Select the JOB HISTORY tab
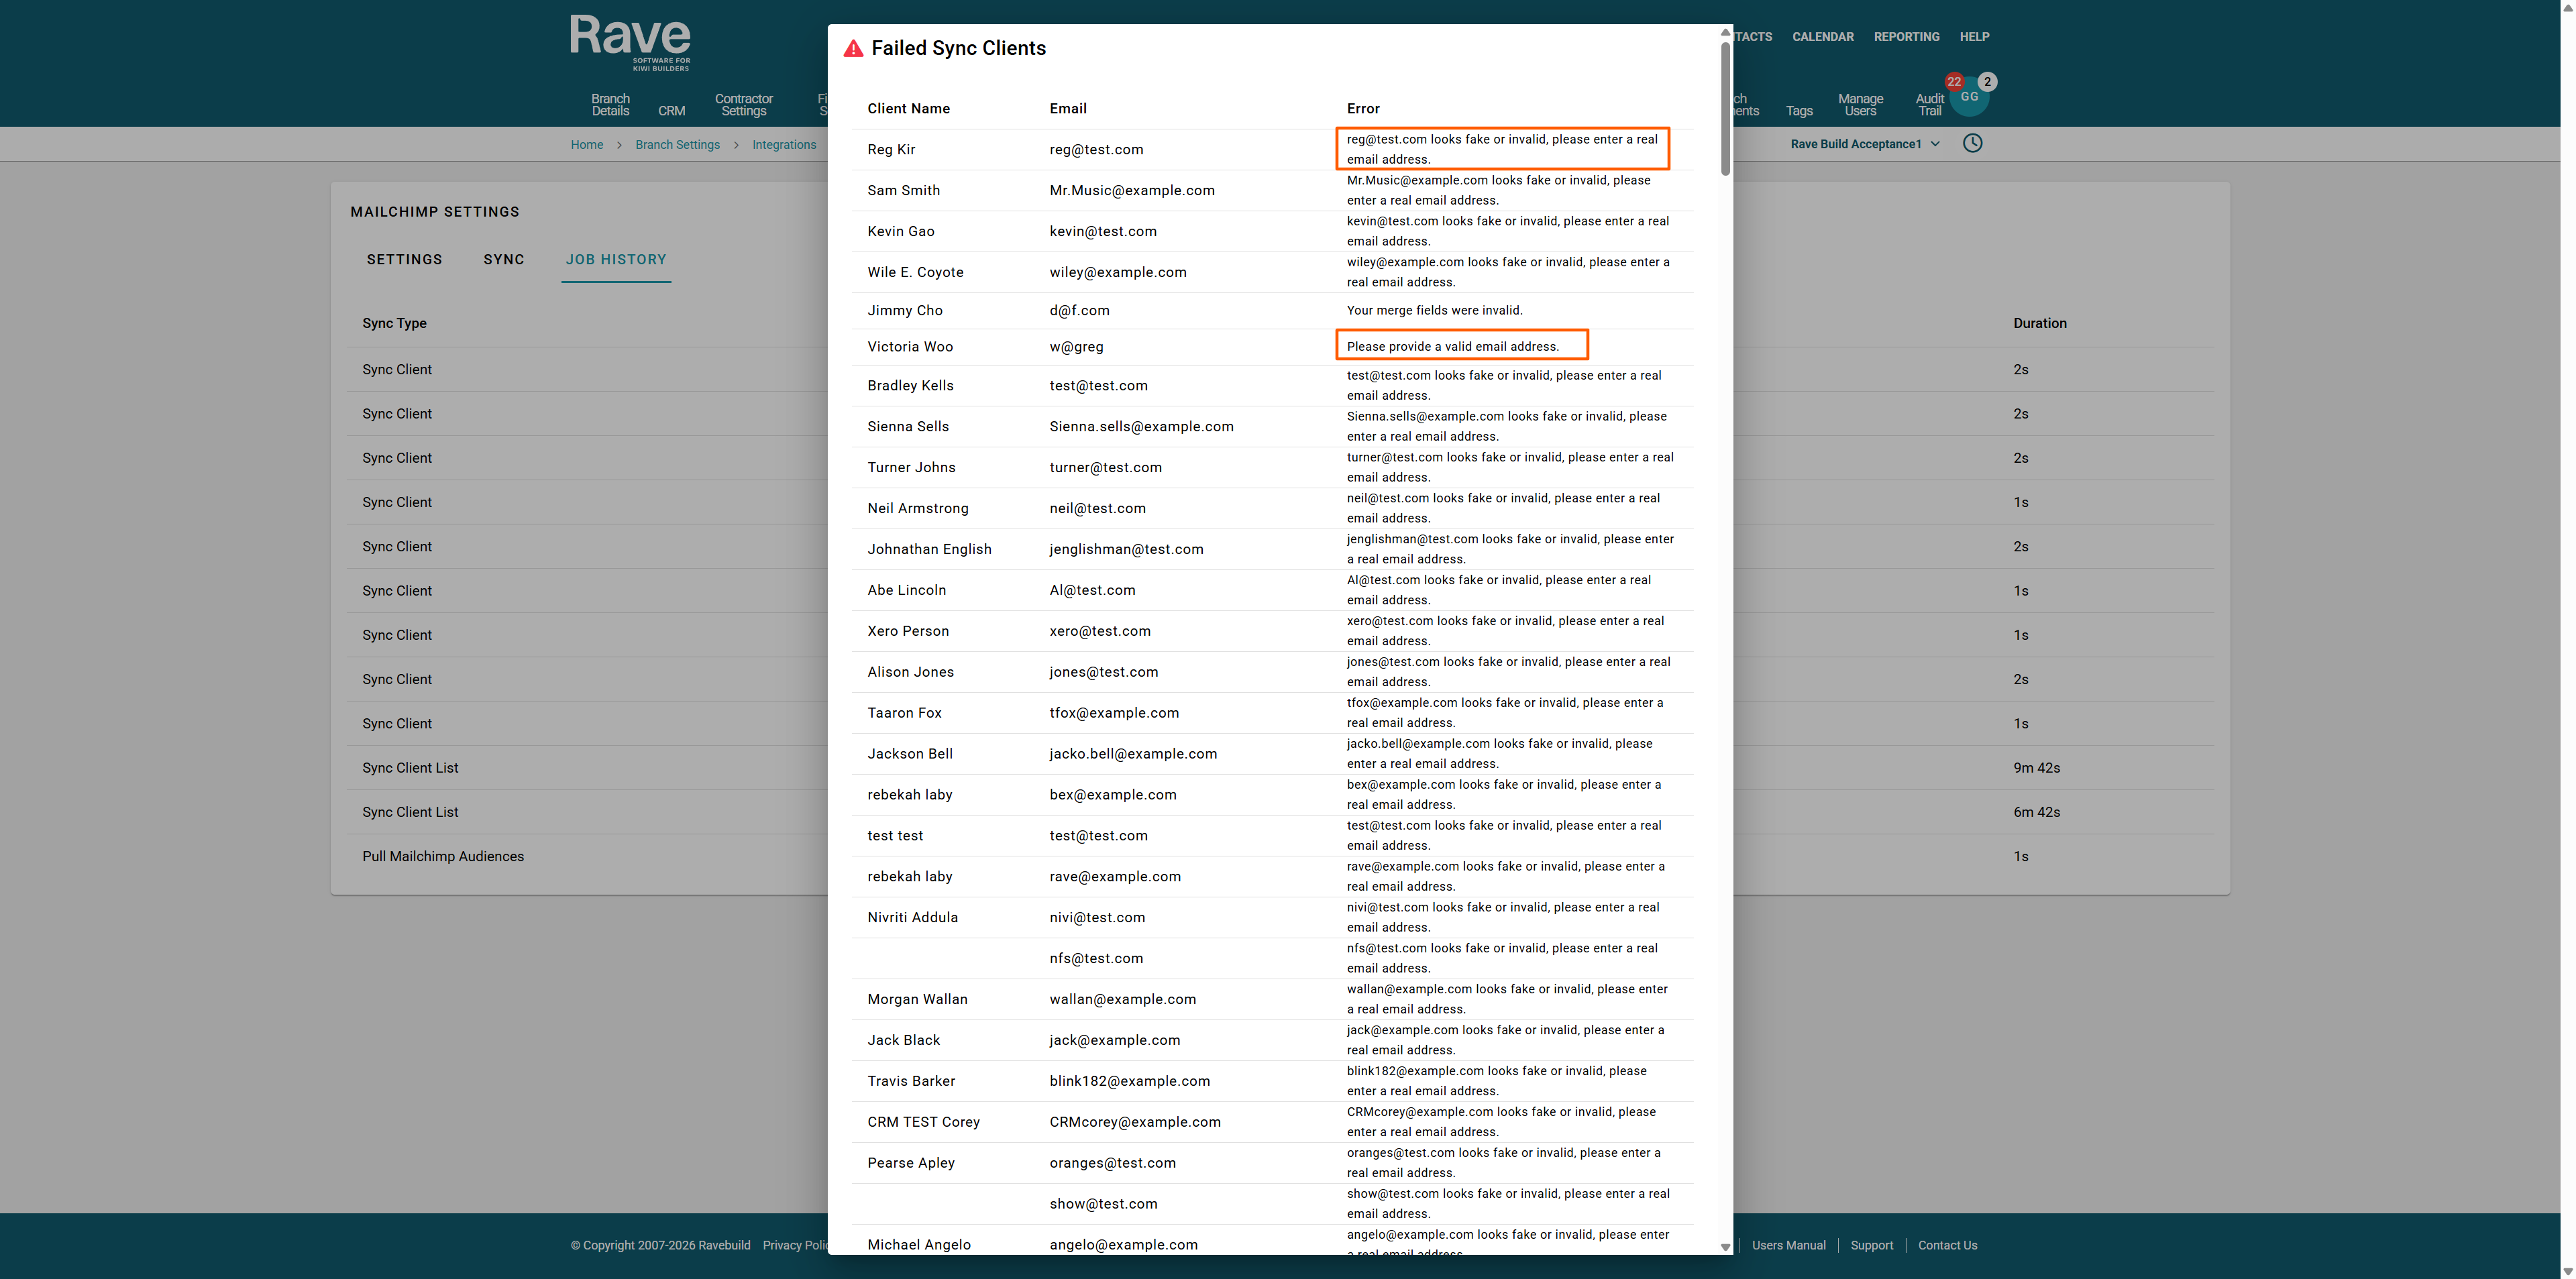2576x1279 pixels. 616,259
